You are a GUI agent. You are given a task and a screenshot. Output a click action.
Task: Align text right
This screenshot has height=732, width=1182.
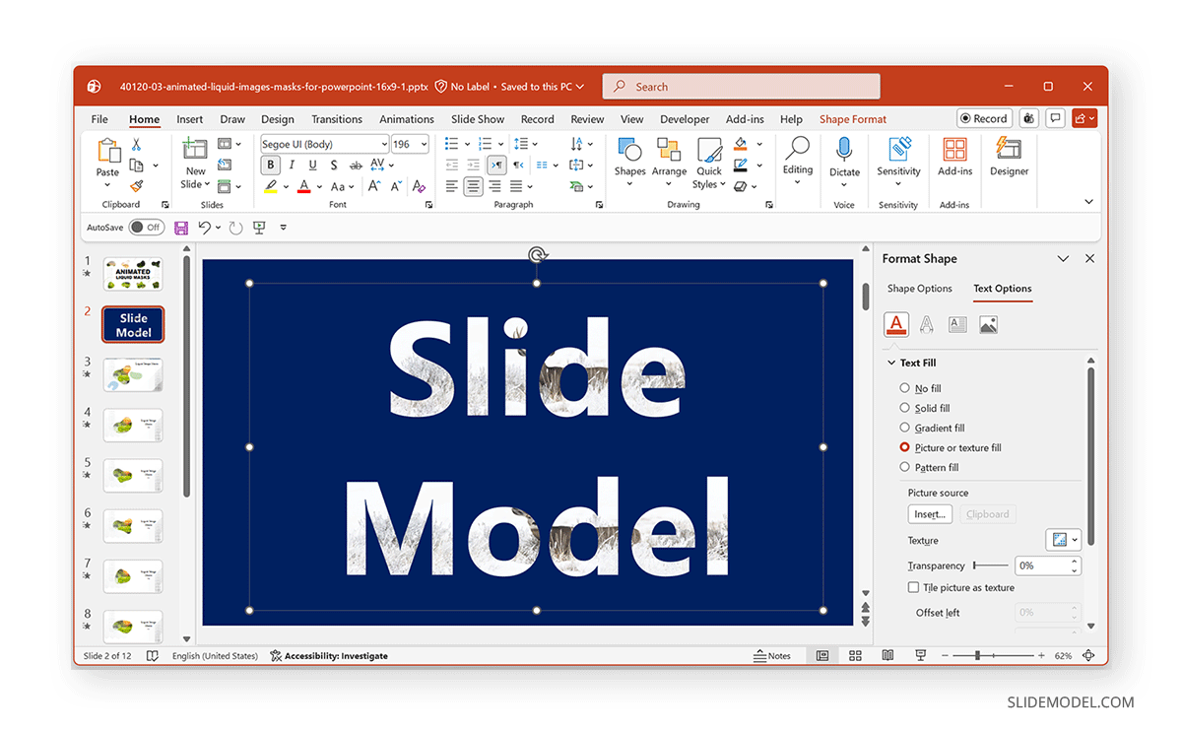coord(494,186)
